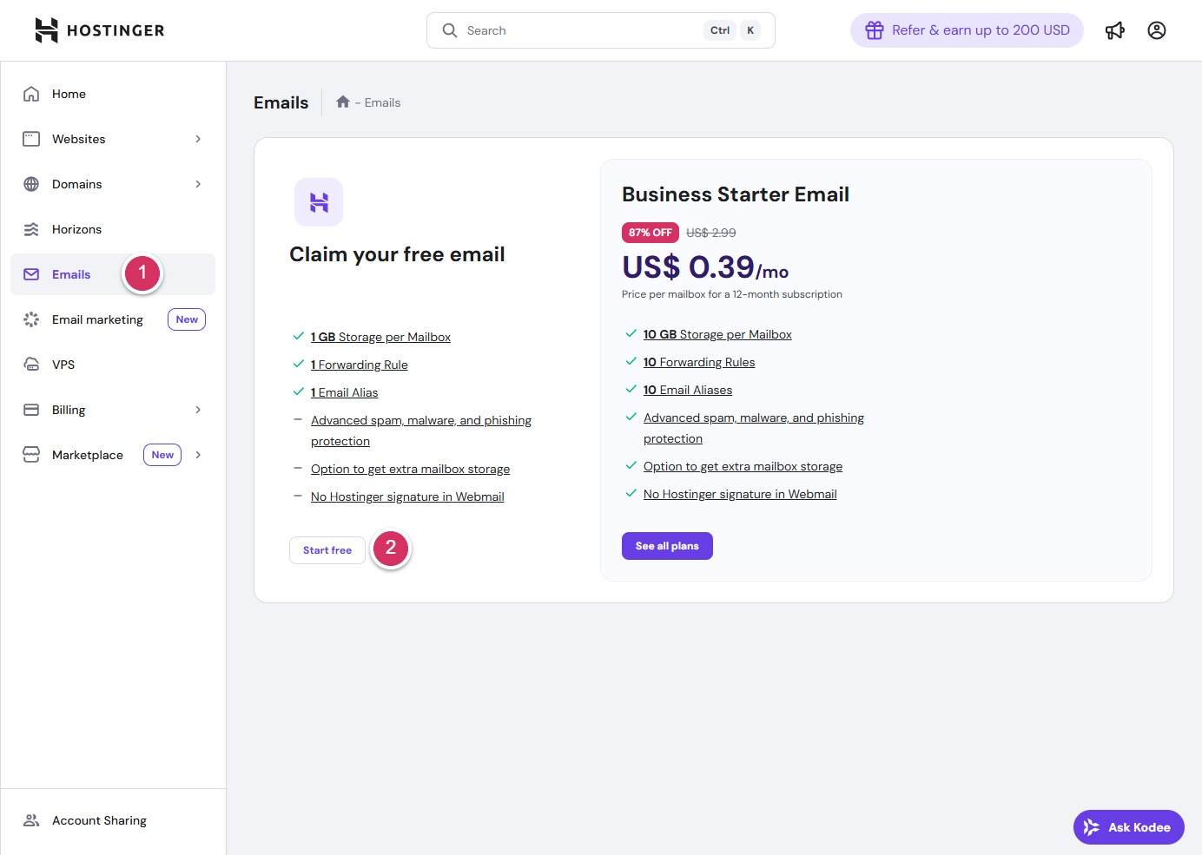Screen dimensions: 1202x855
Task: Expand the Domains submenu chevron
Action: (198, 184)
